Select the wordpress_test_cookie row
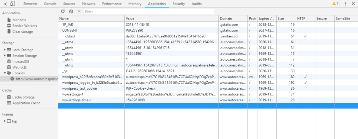358x139 pixels. [x=208, y=88]
